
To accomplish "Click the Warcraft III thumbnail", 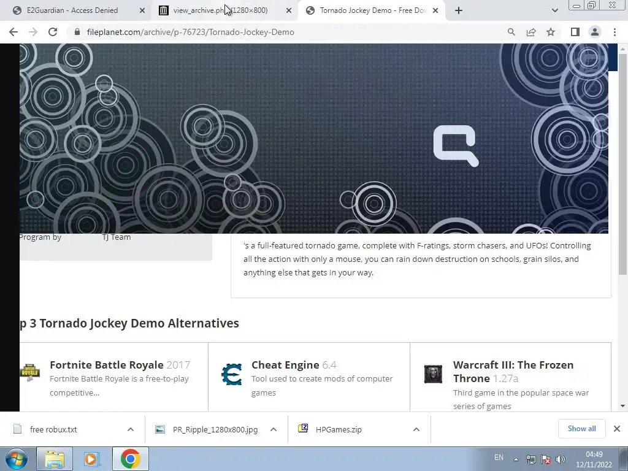I will 433,374.
